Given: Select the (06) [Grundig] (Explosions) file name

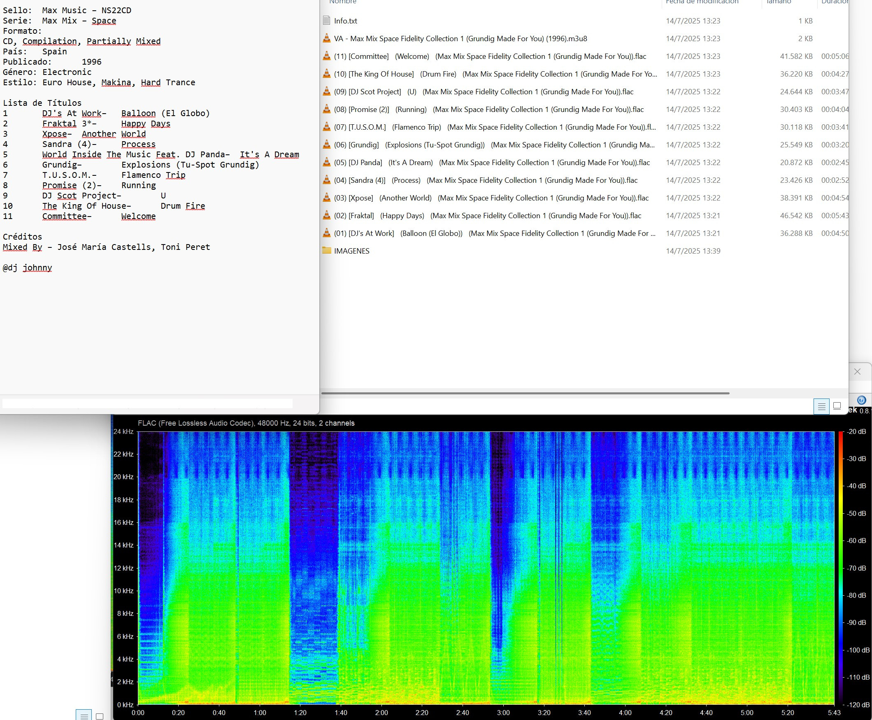Looking at the screenshot, I should click(x=494, y=145).
